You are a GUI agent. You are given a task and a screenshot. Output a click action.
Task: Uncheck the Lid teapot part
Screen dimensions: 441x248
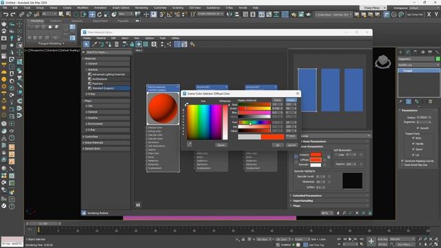[x=413, y=155]
